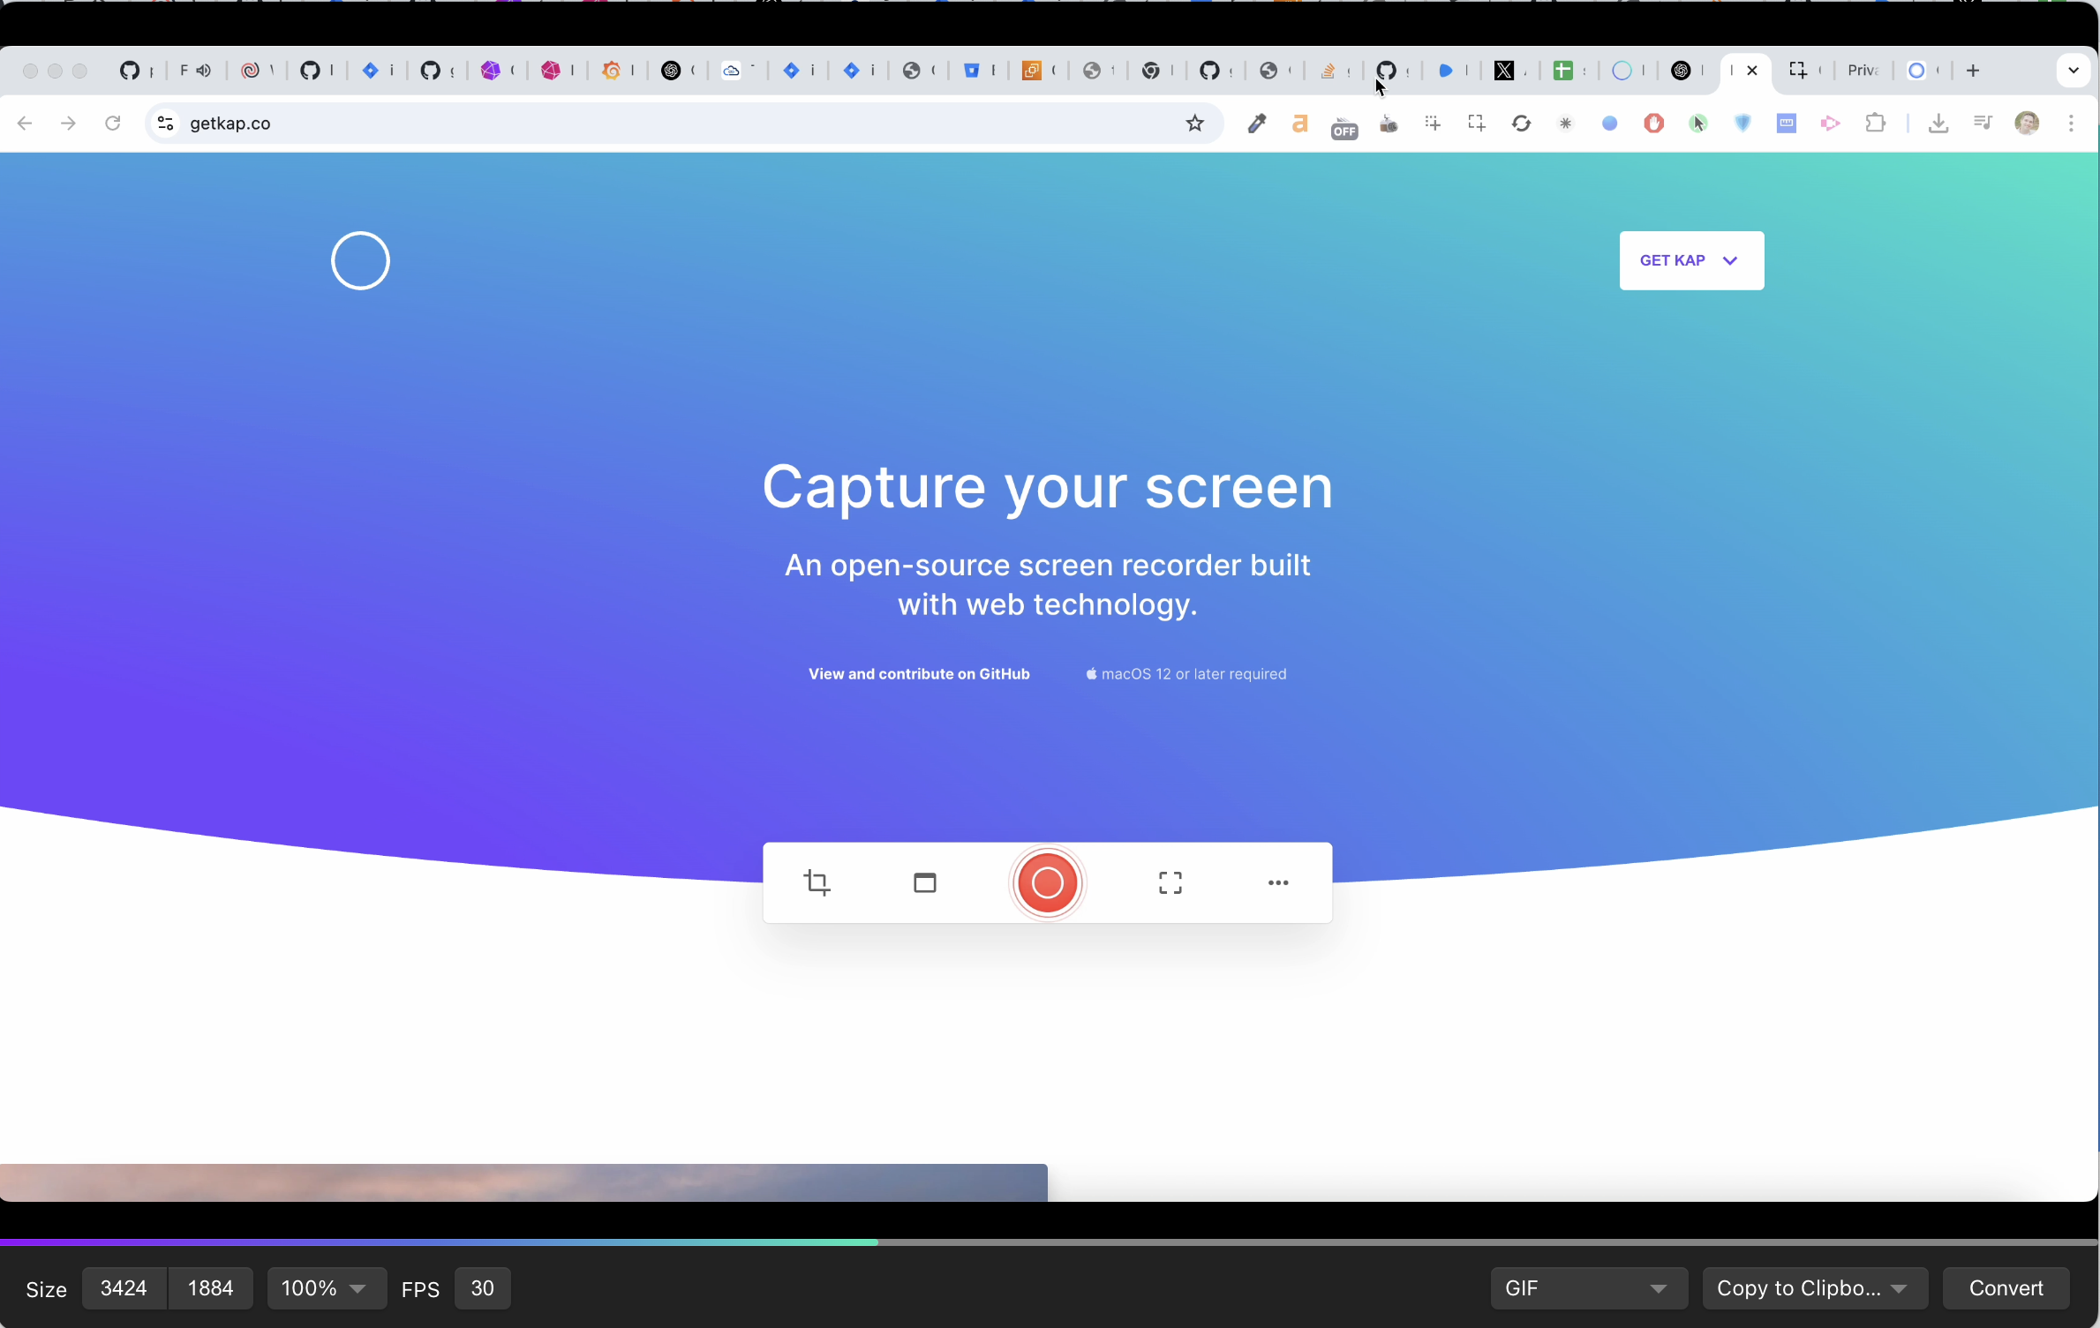Switch to the tab labeled Priva
Image resolution: width=2100 pixels, height=1328 pixels.
(1863, 71)
